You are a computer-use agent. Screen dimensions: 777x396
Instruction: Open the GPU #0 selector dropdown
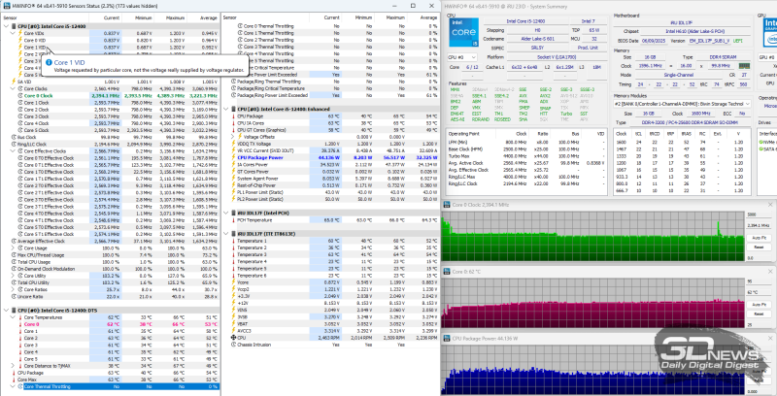pos(770,58)
